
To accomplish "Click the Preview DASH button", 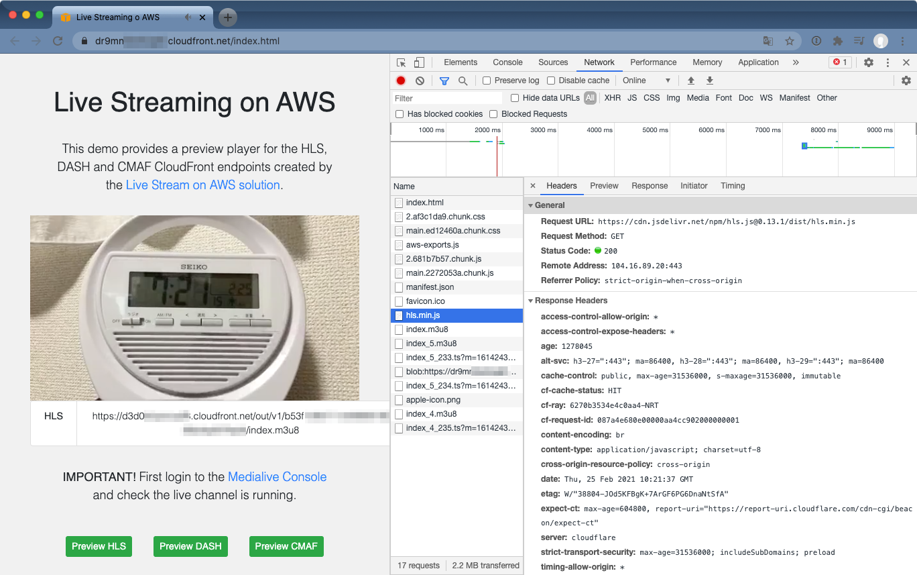I will click(190, 546).
